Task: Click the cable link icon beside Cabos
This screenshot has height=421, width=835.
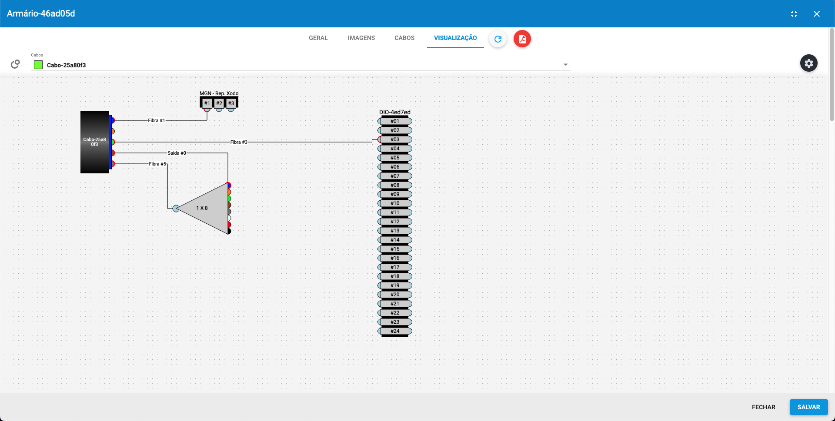Action: tap(15, 64)
